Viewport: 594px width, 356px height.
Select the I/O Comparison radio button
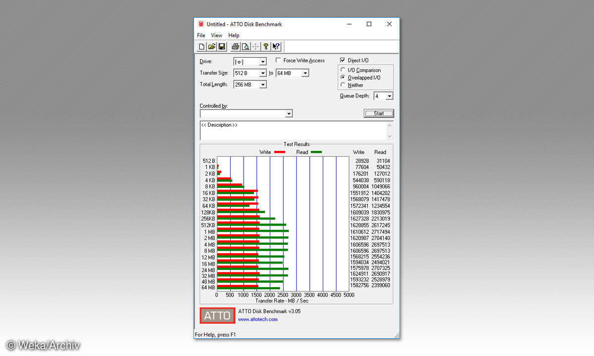[x=343, y=70]
